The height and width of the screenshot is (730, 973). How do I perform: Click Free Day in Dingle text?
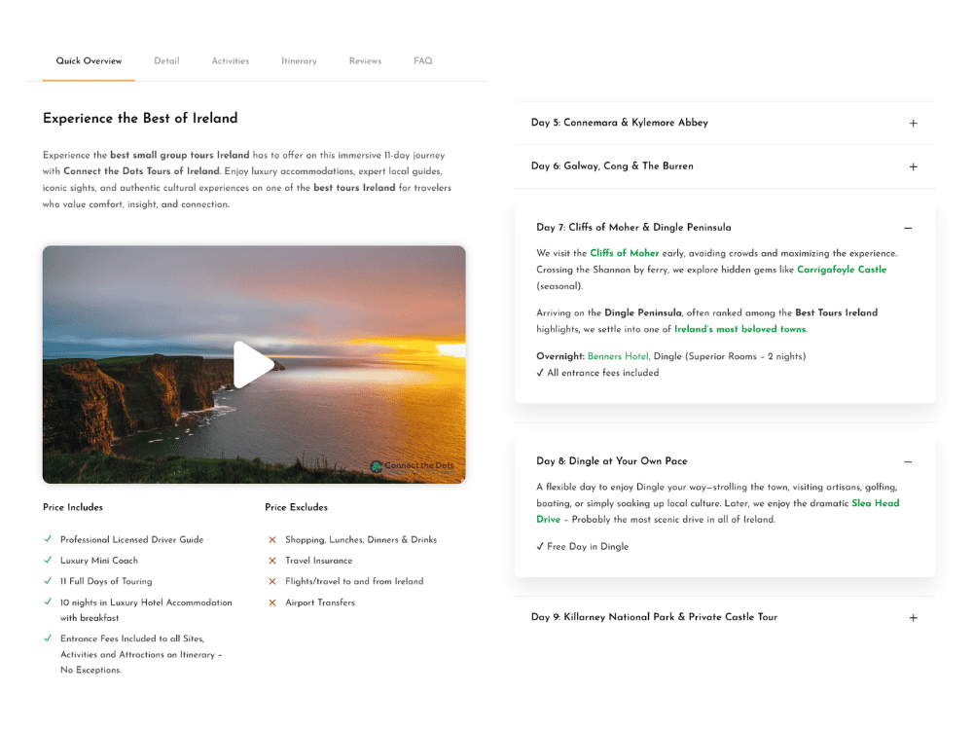588,546
